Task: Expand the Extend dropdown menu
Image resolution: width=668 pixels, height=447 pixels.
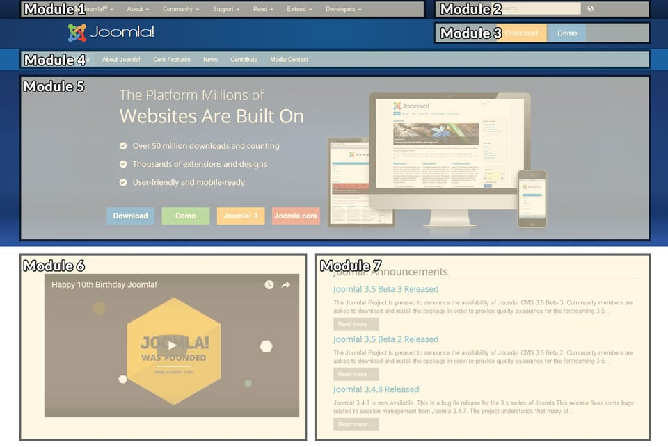Action: point(299,9)
